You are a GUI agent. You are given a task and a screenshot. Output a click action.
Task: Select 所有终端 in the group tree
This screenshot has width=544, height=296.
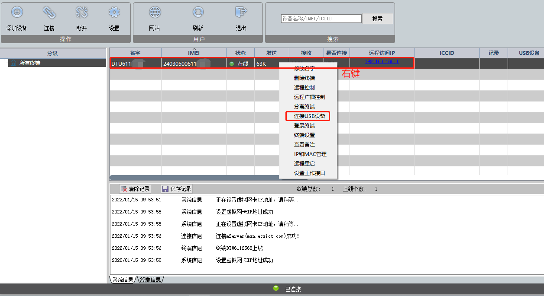30,63
